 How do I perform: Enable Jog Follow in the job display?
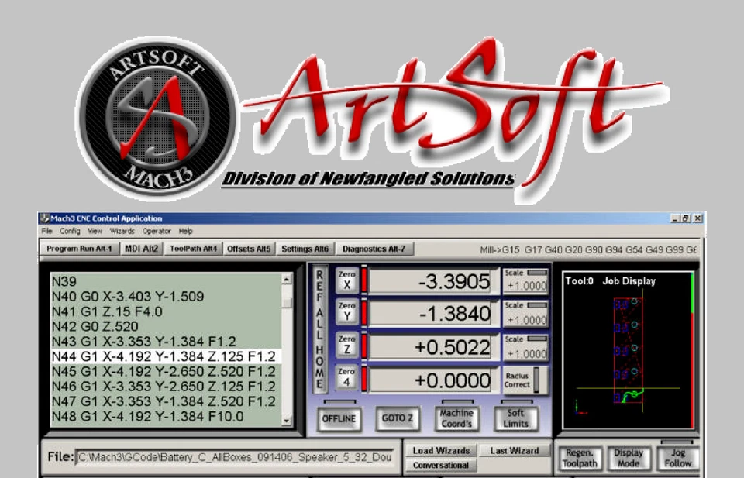(677, 457)
